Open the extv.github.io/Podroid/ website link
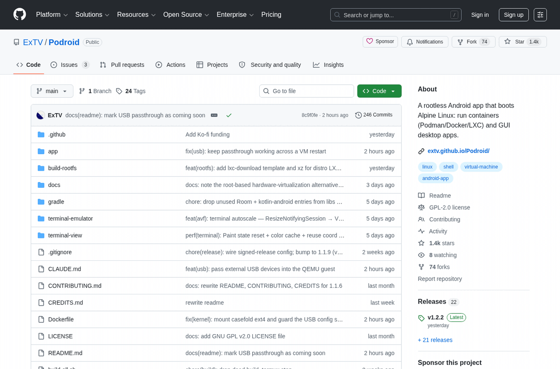The width and height of the screenshot is (560, 369). click(458, 151)
